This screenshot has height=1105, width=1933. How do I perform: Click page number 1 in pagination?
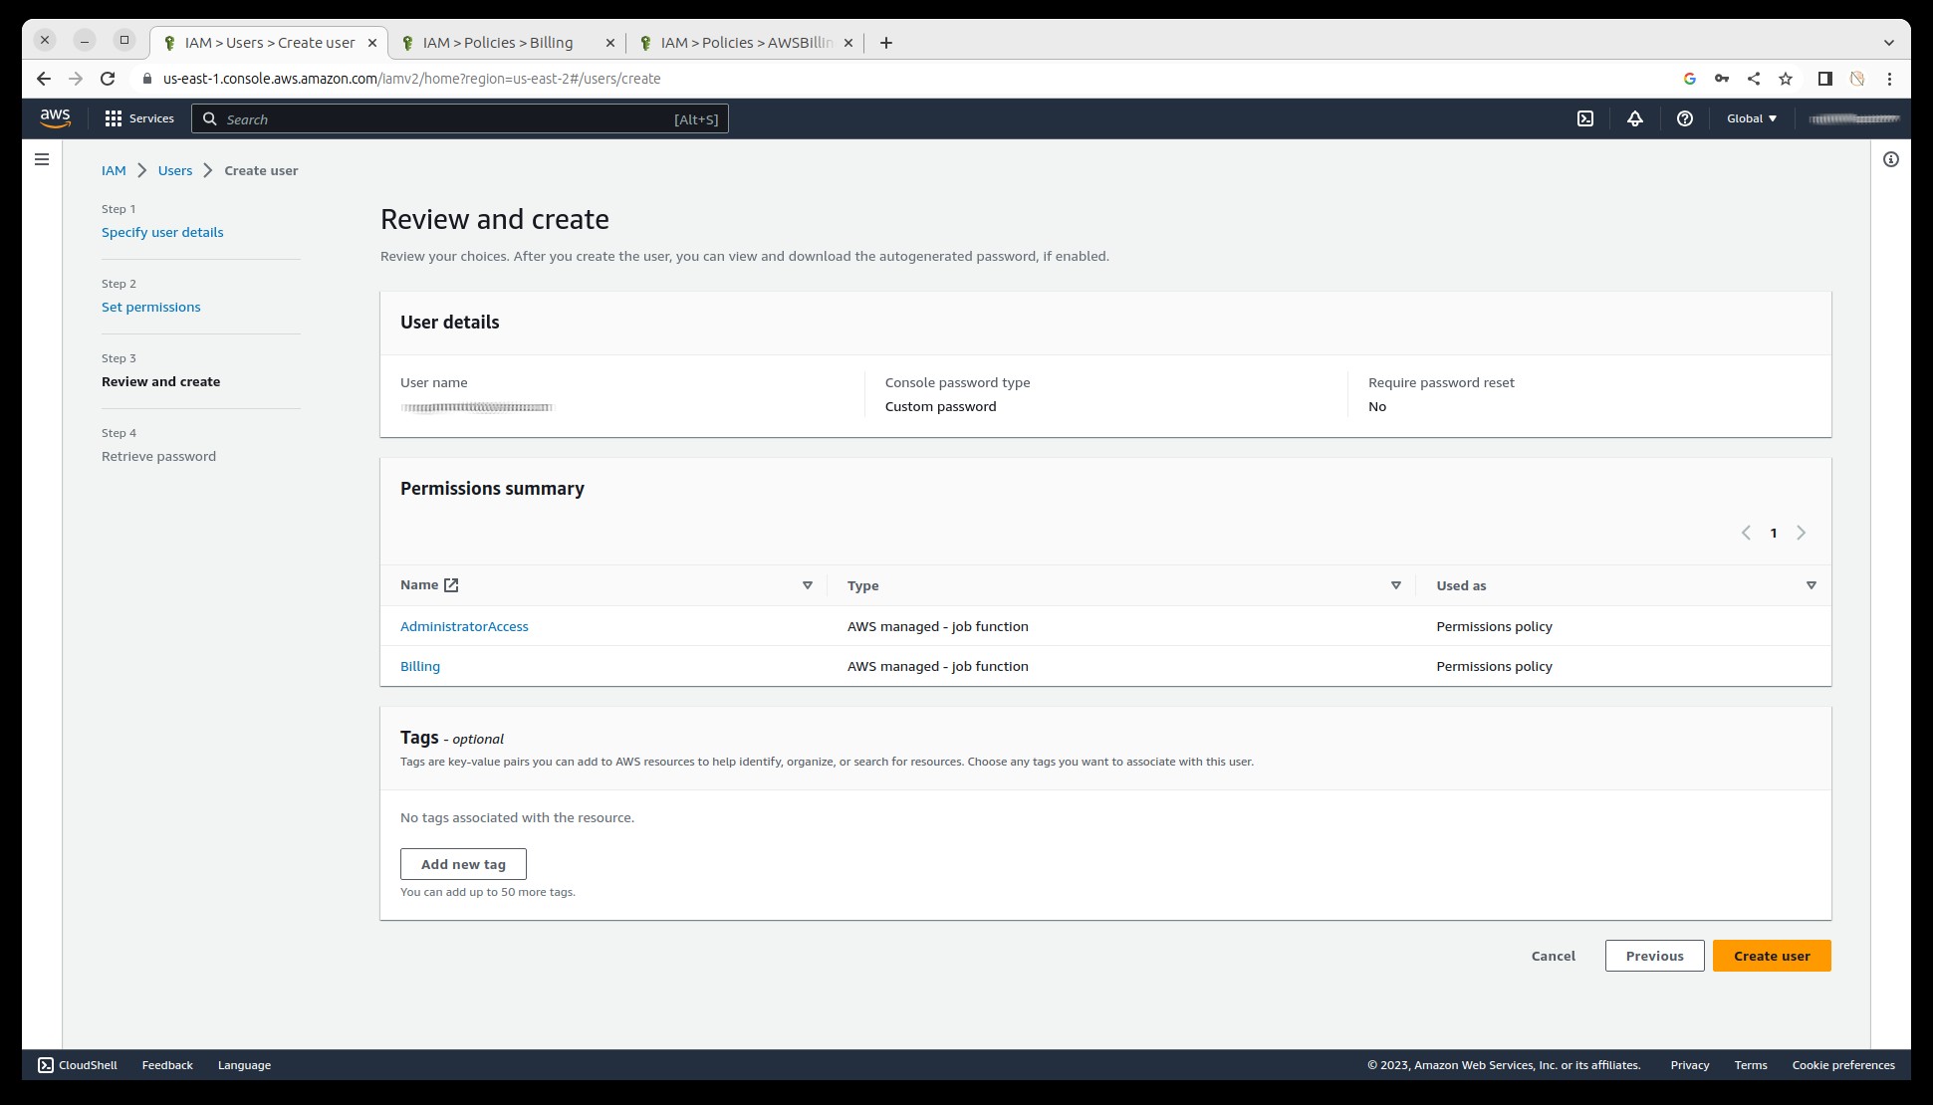click(x=1774, y=533)
